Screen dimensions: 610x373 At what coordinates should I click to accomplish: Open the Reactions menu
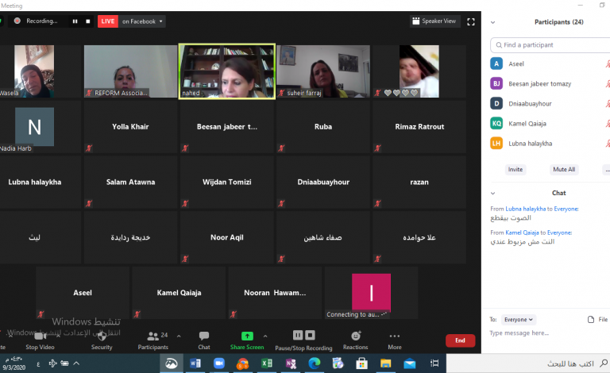tap(355, 340)
